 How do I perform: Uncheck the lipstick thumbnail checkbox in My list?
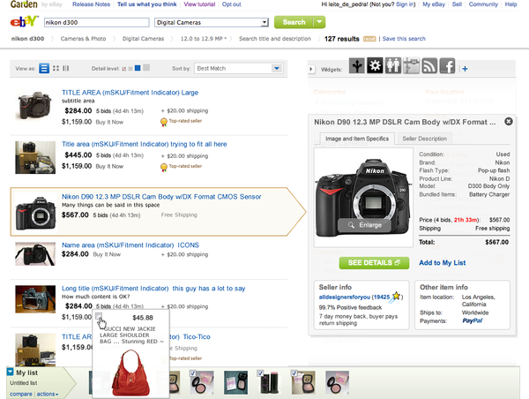pos(260,373)
